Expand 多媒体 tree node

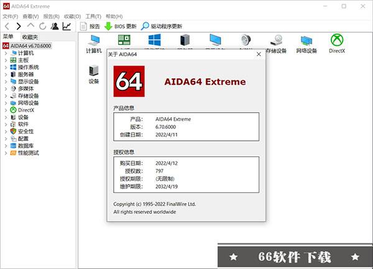click(x=6, y=89)
